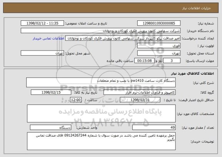Click the شهر محل تحویل field تهران

(x=42, y=53)
